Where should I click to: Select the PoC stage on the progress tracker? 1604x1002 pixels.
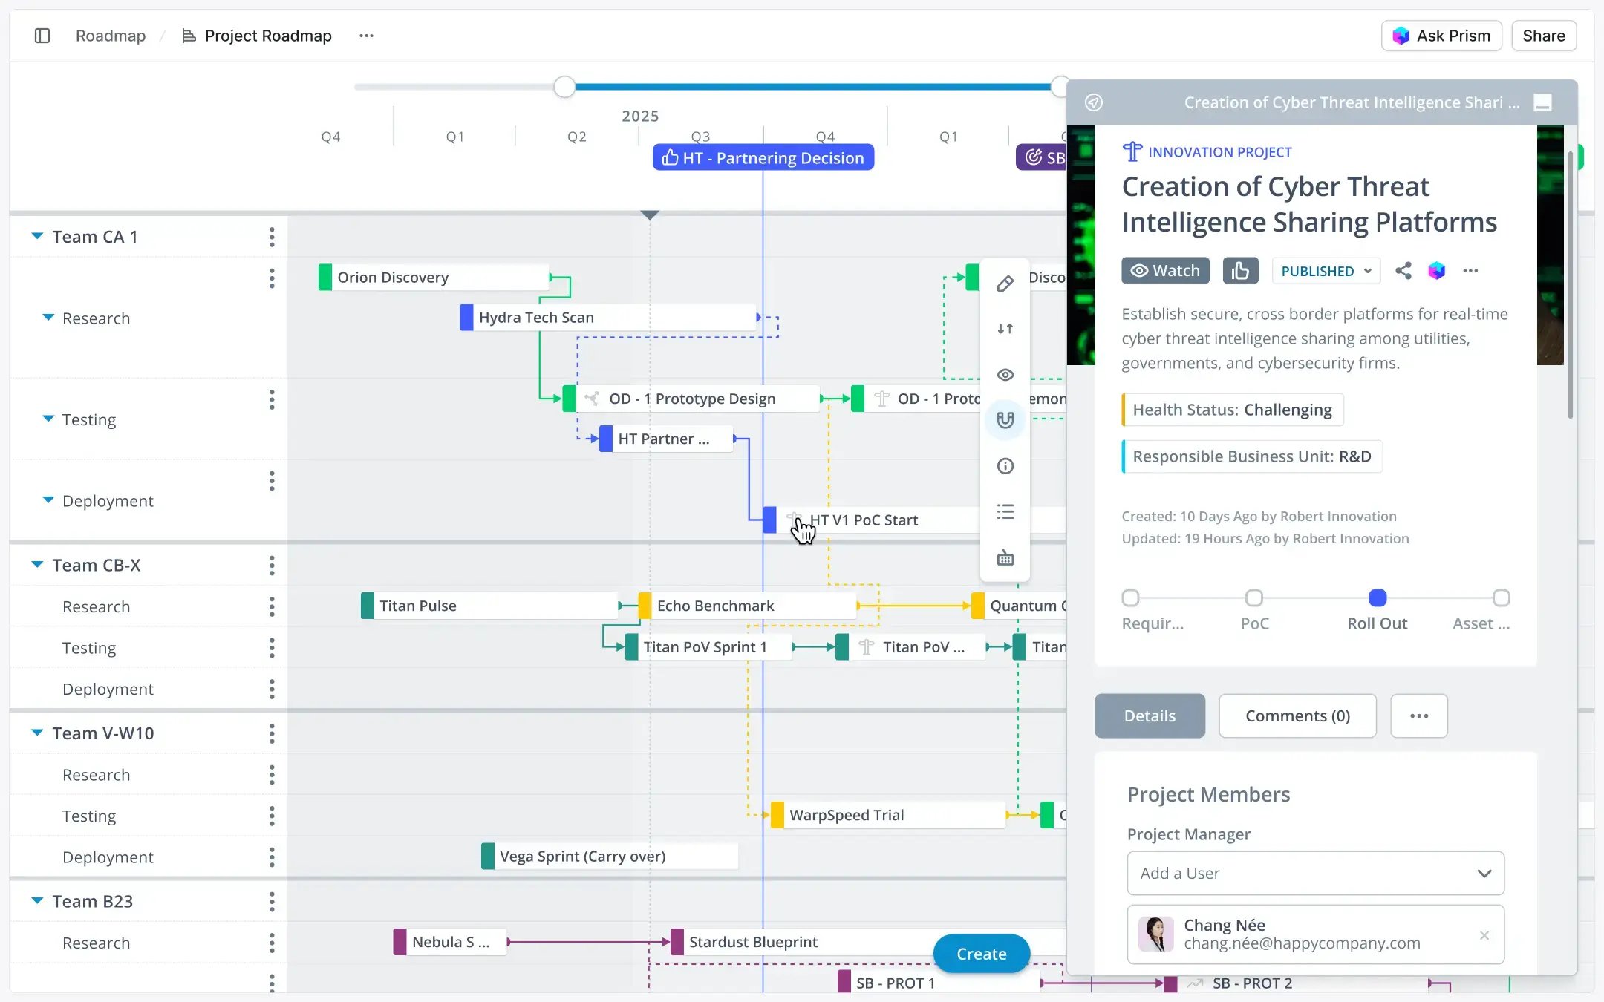pyautogui.click(x=1253, y=597)
